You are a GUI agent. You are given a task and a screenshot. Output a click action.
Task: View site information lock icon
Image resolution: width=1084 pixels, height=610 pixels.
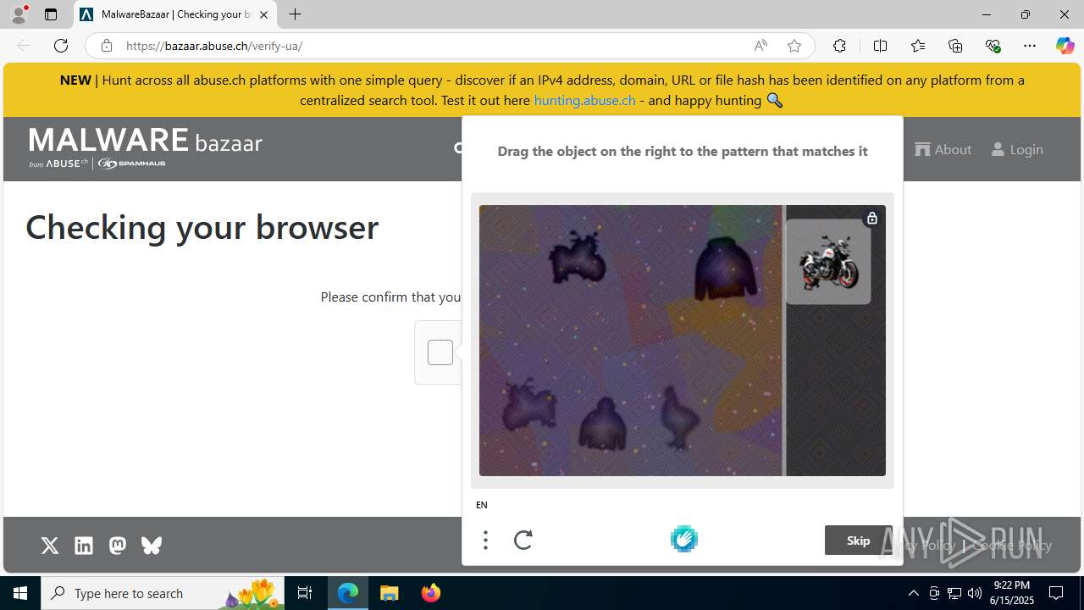pos(106,46)
